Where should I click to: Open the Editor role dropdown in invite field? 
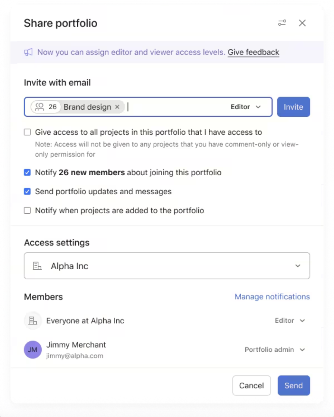[246, 107]
